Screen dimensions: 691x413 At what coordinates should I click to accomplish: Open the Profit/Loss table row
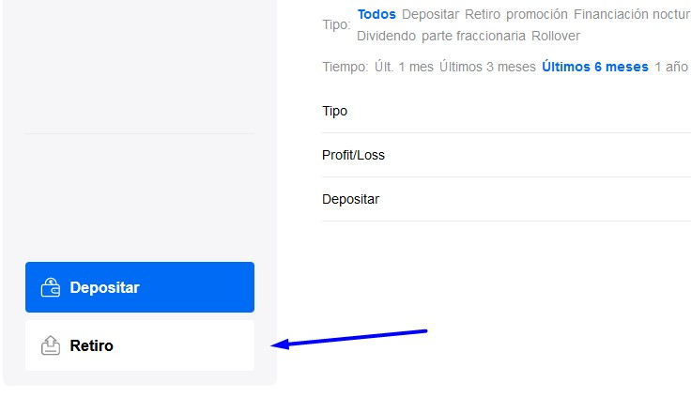click(506, 155)
